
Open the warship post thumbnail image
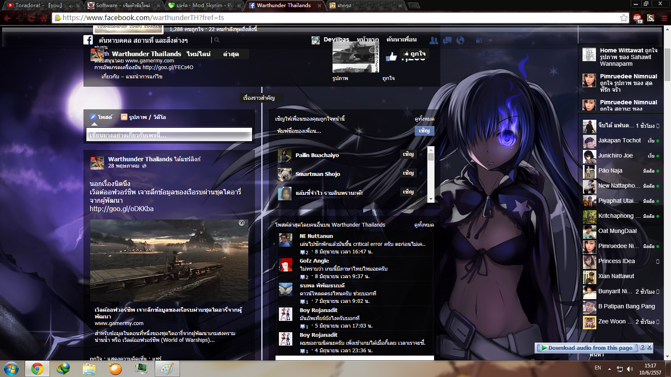pyautogui.click(x=169, y=261)
